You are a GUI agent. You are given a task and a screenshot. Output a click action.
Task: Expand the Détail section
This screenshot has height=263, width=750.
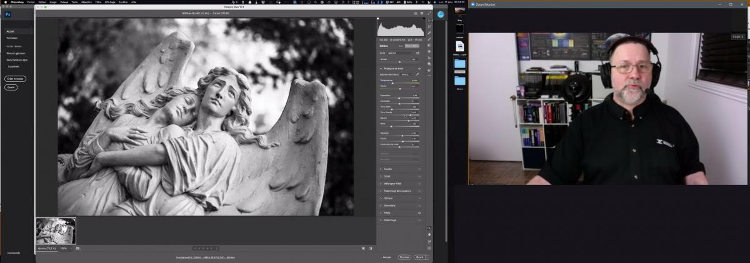click(x=387, y=176)
